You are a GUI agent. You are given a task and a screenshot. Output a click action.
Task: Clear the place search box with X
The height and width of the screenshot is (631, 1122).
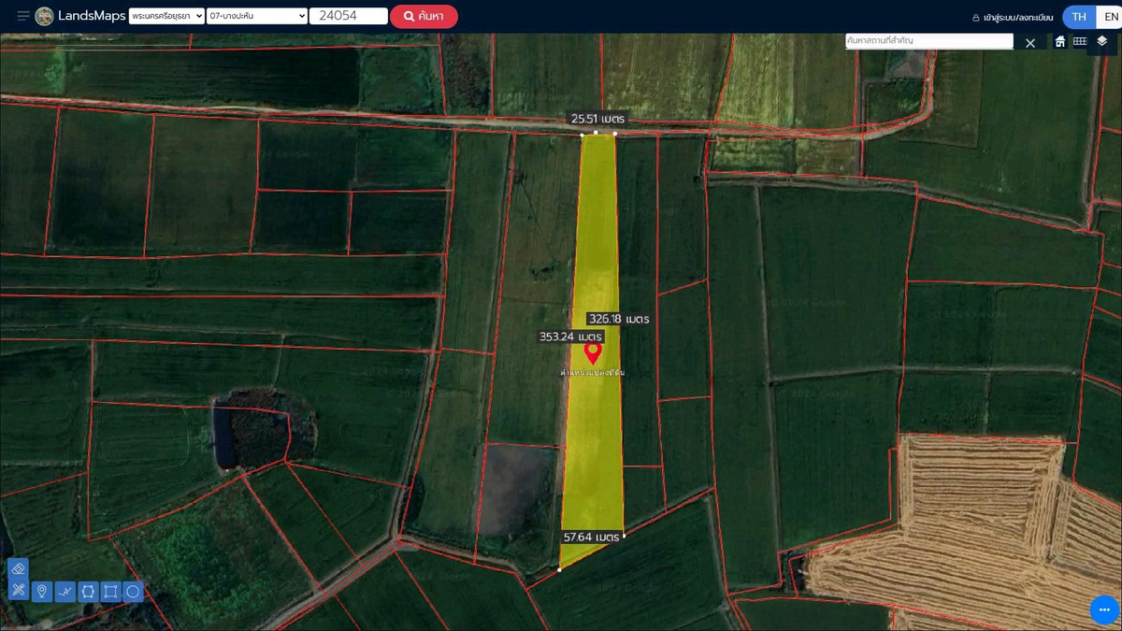[x=1030, y=43]
